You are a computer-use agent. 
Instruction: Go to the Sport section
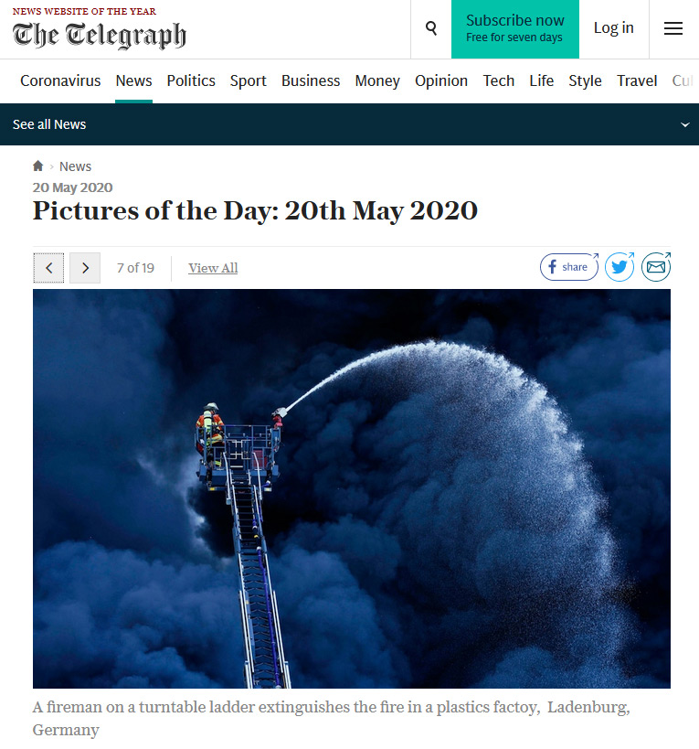click(249, 80)
